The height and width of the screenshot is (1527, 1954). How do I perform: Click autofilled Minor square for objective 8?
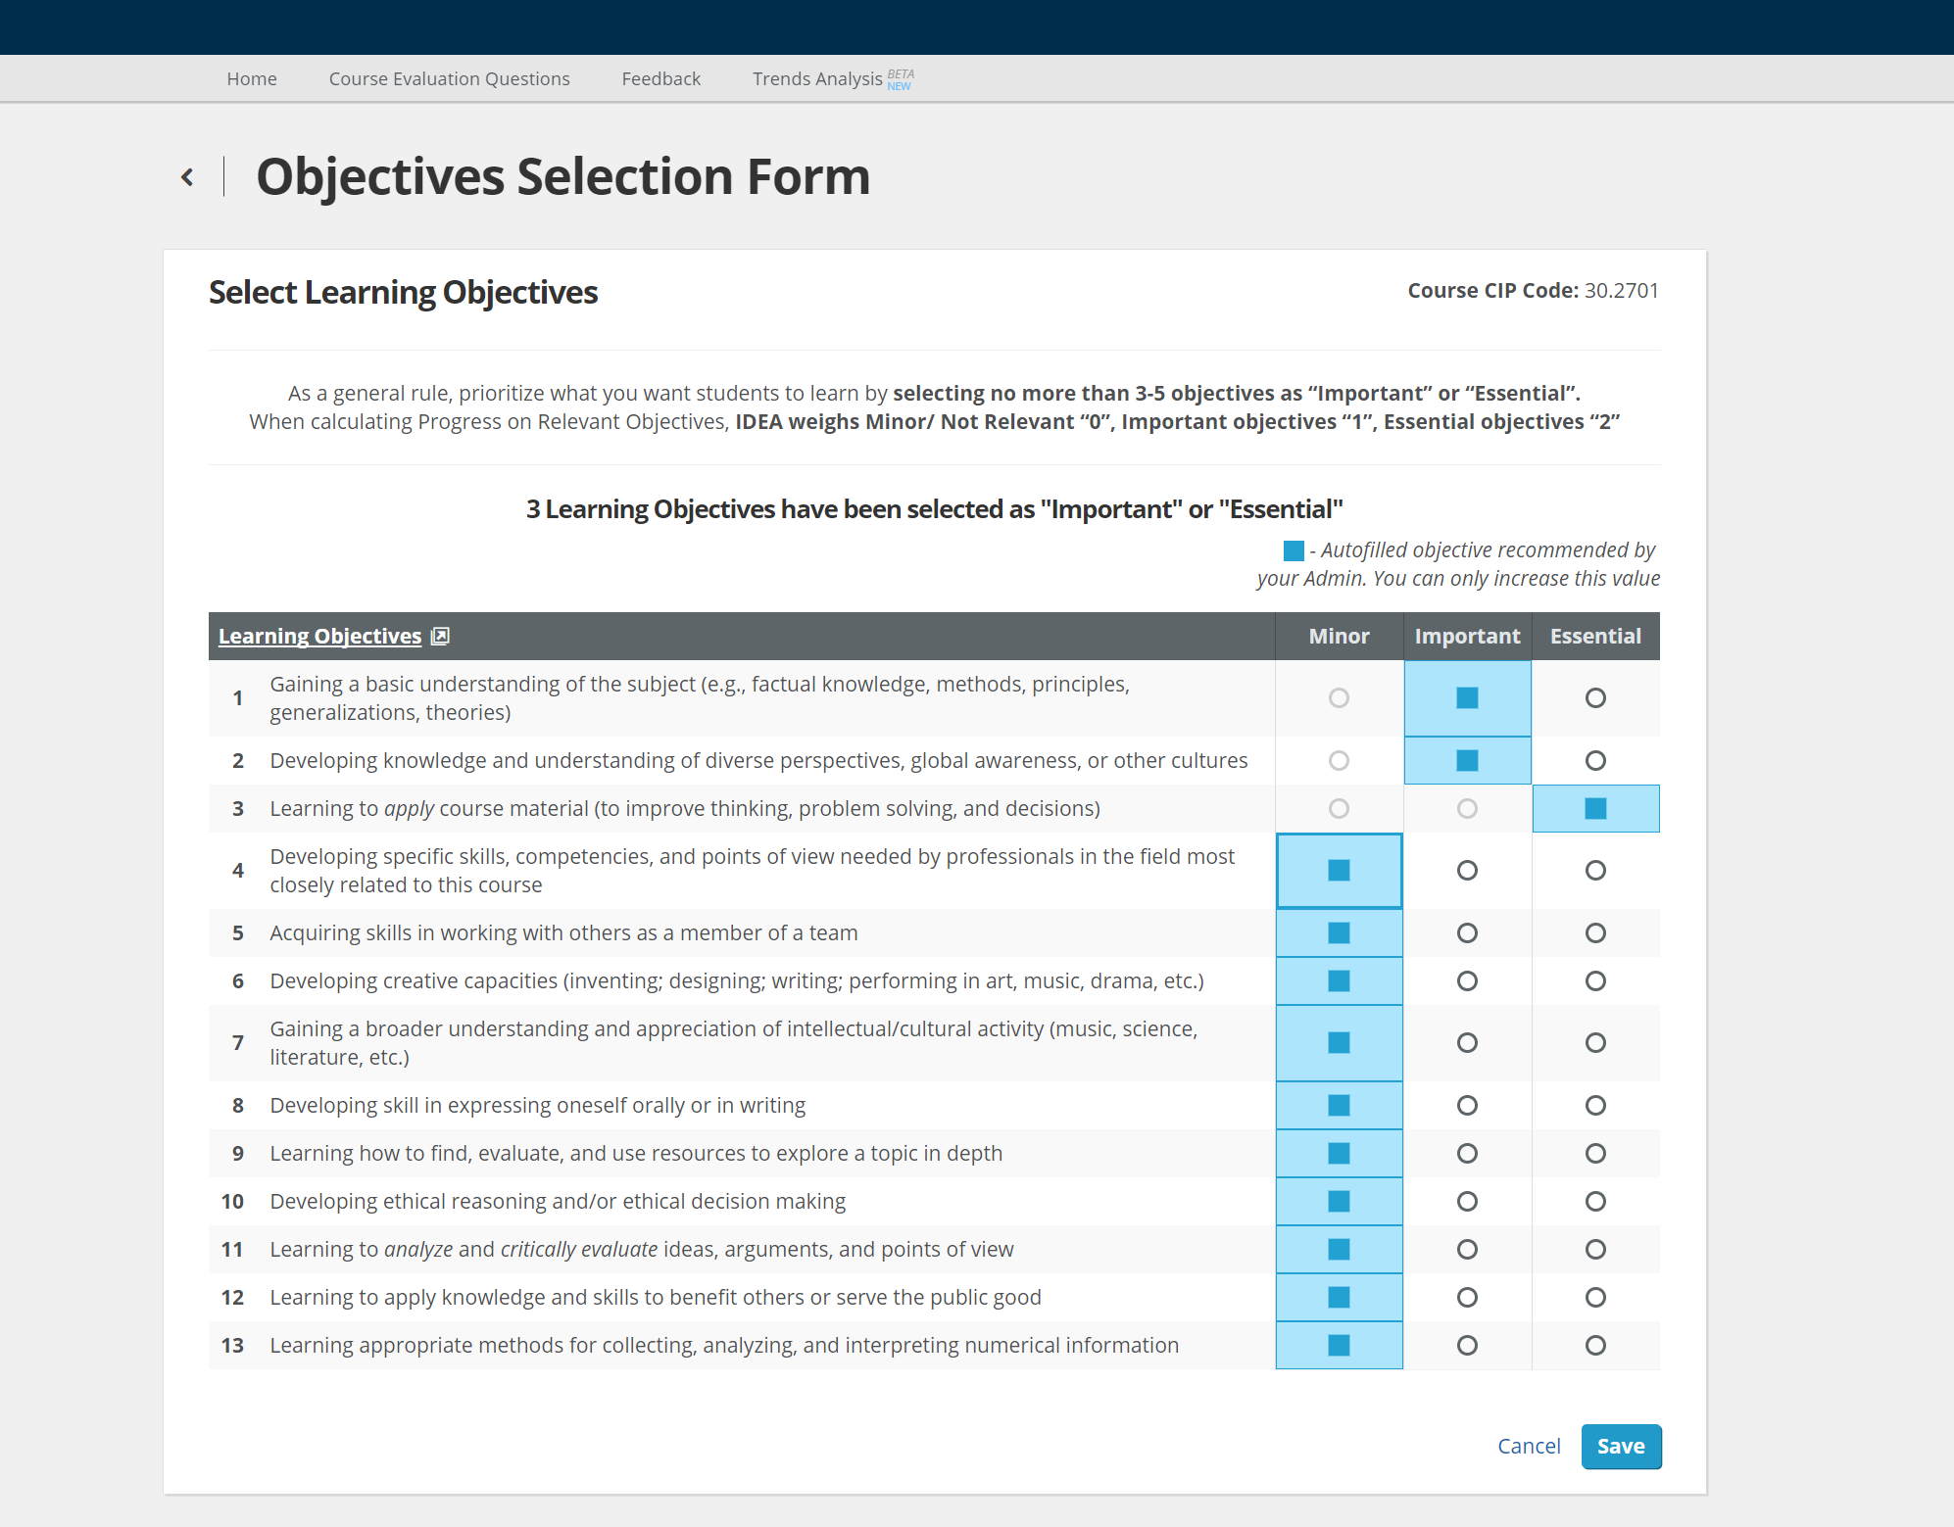1339,1105
